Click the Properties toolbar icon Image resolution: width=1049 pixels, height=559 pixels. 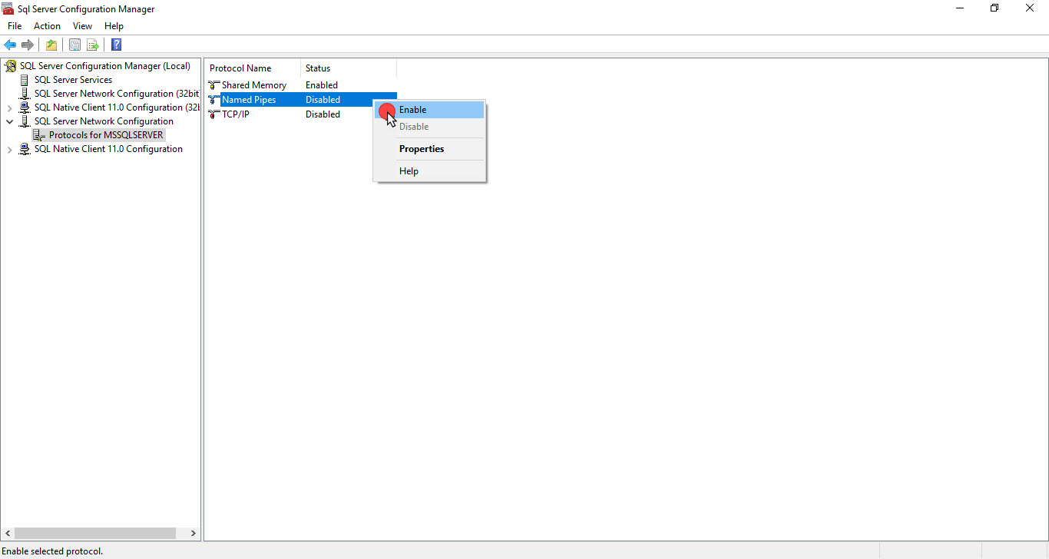[74, 45]
